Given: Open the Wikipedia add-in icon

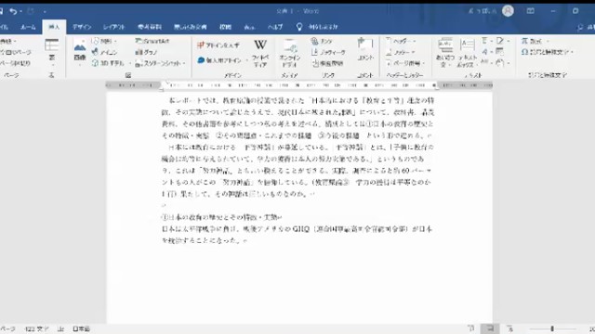Looking at the screenshot, I should pos(260,52).
